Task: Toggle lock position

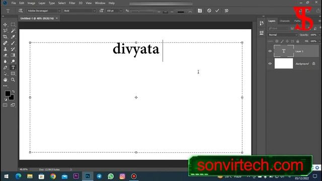Action: click(287, 41)
